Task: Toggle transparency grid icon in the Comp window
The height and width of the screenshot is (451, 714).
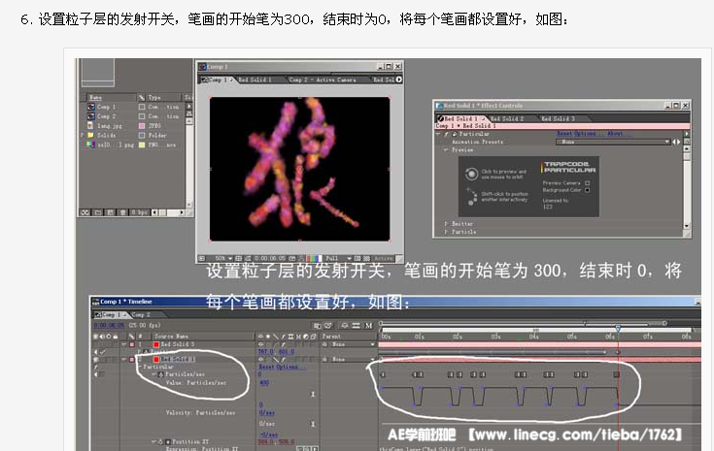Action: [366, 258]
